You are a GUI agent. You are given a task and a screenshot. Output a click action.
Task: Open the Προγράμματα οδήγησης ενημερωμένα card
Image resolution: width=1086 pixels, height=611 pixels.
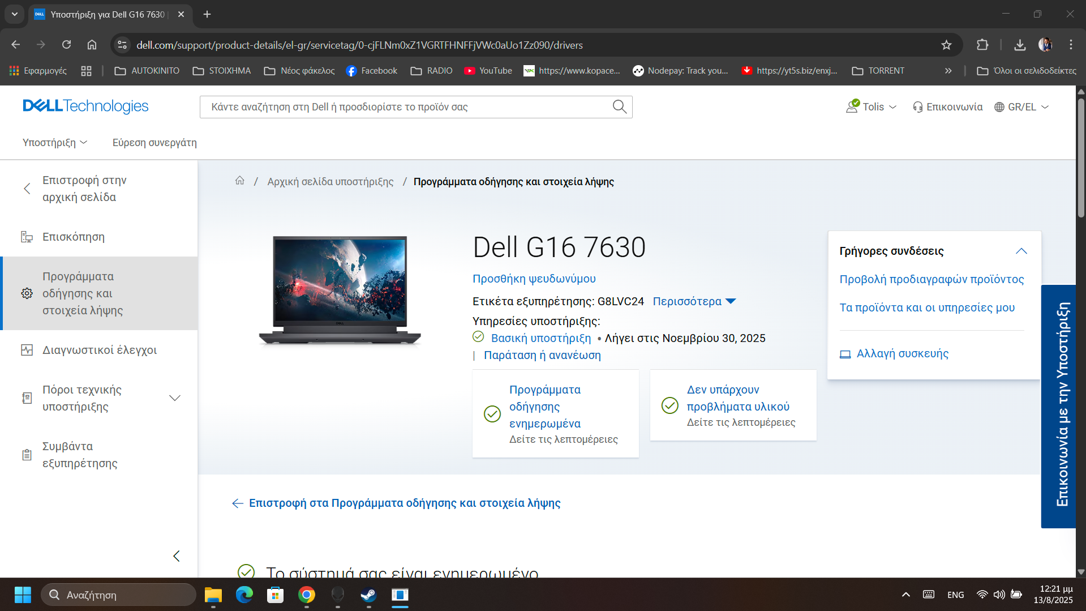point(555,413)
